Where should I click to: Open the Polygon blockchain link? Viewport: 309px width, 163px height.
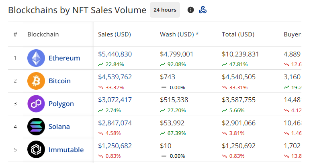[61, 104]
